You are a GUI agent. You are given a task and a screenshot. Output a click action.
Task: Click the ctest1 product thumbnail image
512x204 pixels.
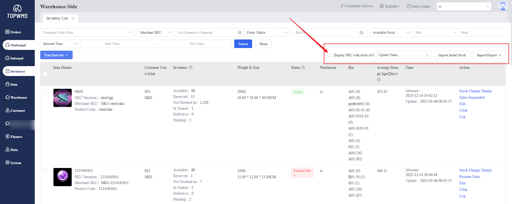(x=63, y=98)
